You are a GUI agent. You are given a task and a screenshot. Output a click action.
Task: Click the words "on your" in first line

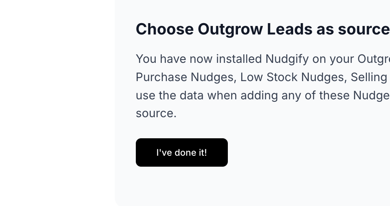333,59
